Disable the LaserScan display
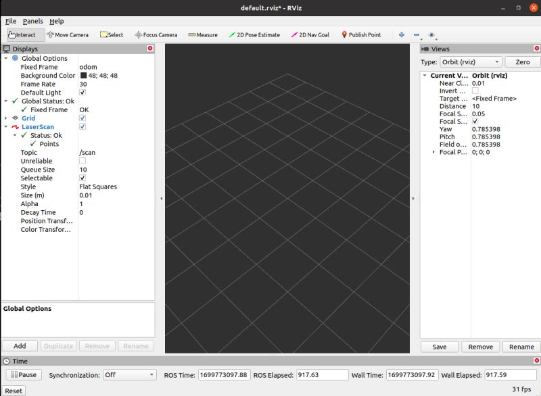Image resolution: width=541 pixels, height=396 pixels. (x=82, y=127)
